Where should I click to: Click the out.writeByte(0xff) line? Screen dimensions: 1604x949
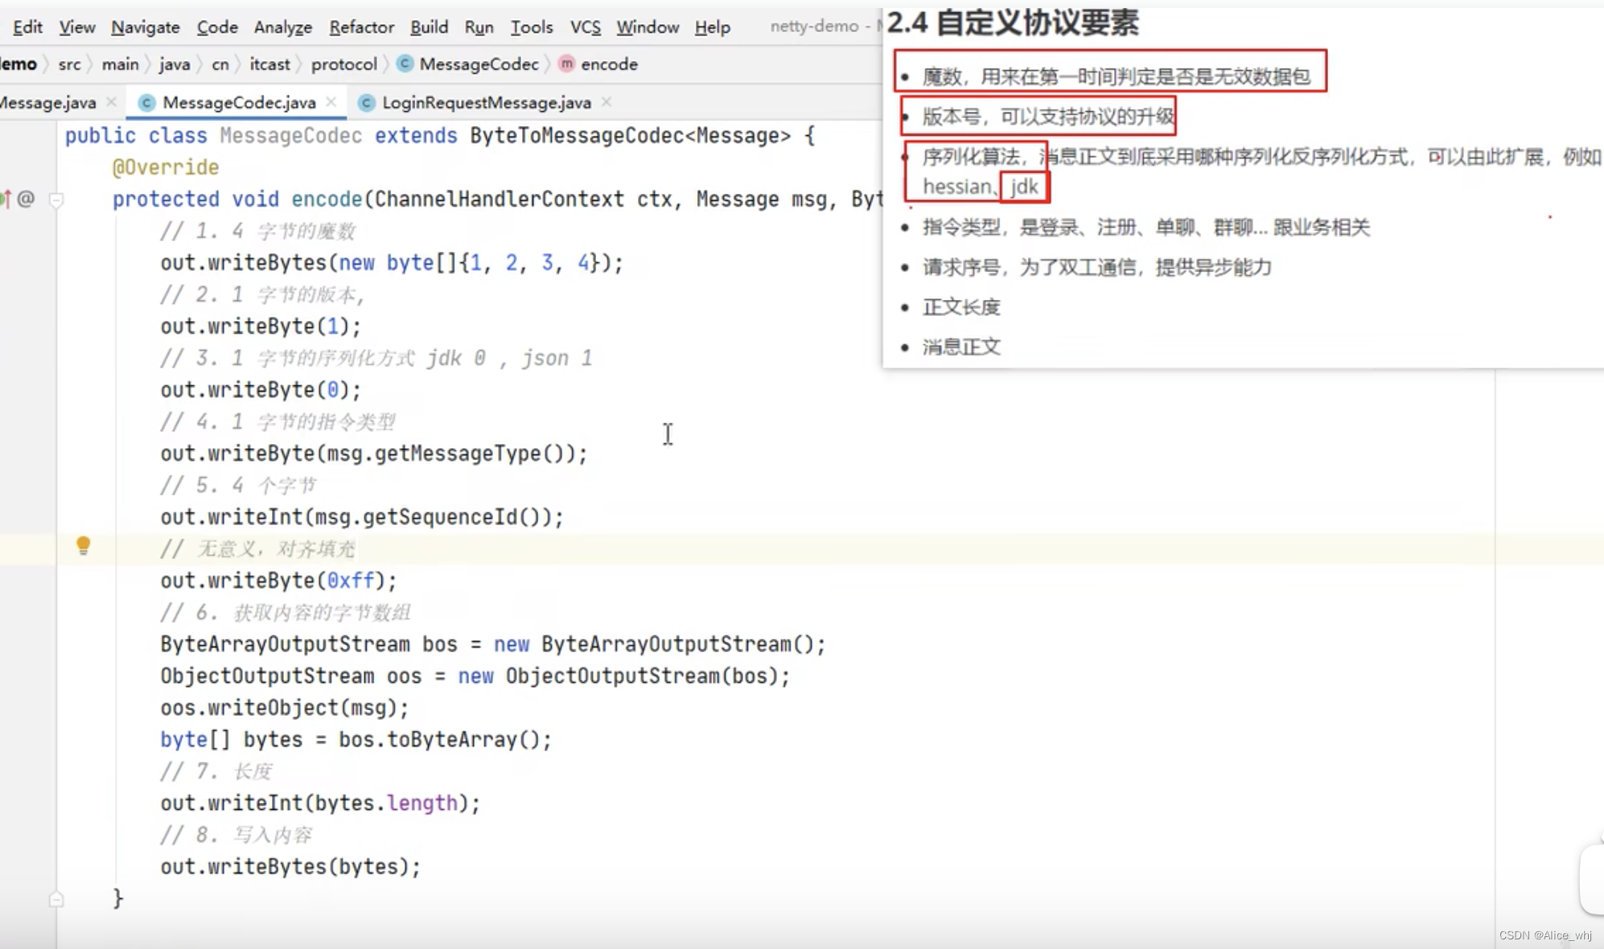tap(278, 581)
